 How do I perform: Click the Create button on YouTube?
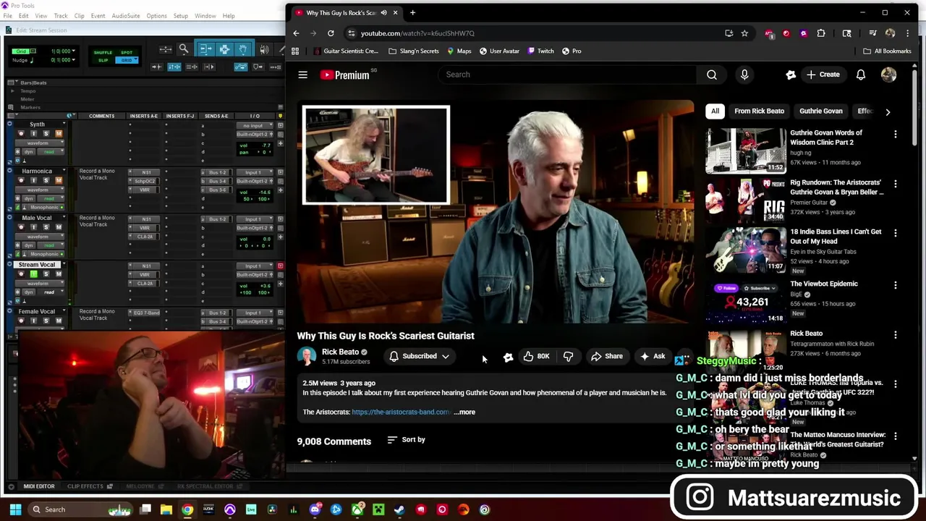pos(823,75)
